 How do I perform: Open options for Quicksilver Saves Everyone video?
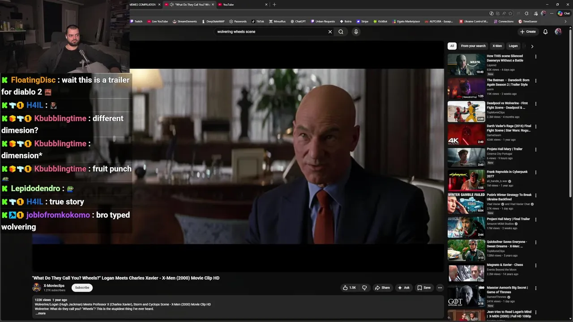pos(535,242)
